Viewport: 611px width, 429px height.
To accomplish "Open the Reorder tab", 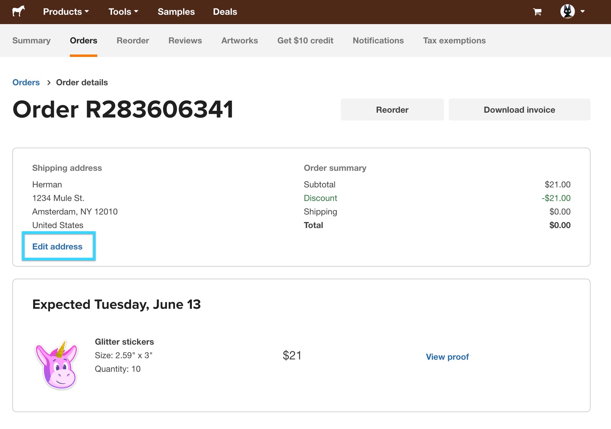I will point(133,40).
